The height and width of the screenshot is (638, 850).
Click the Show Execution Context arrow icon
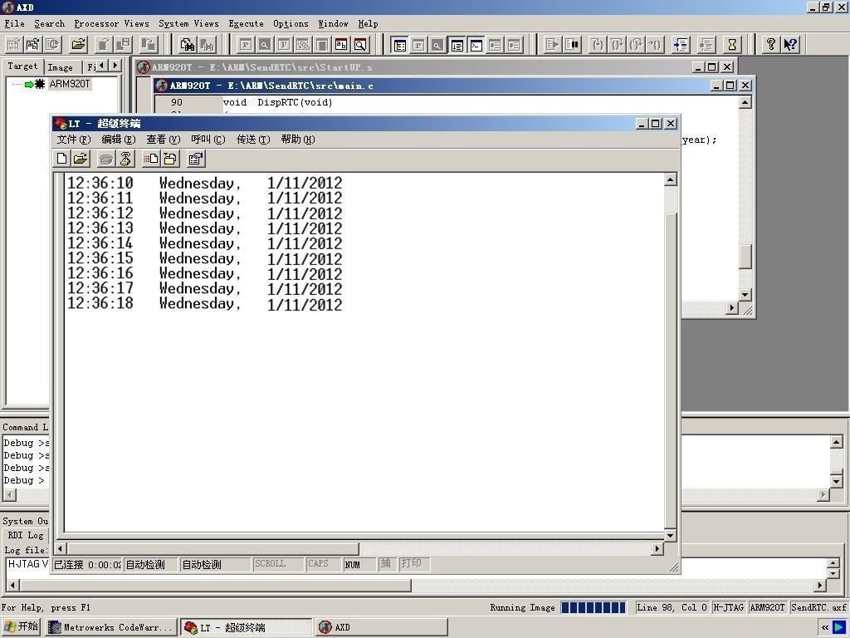pyautogui.click(x=681, y=44)
